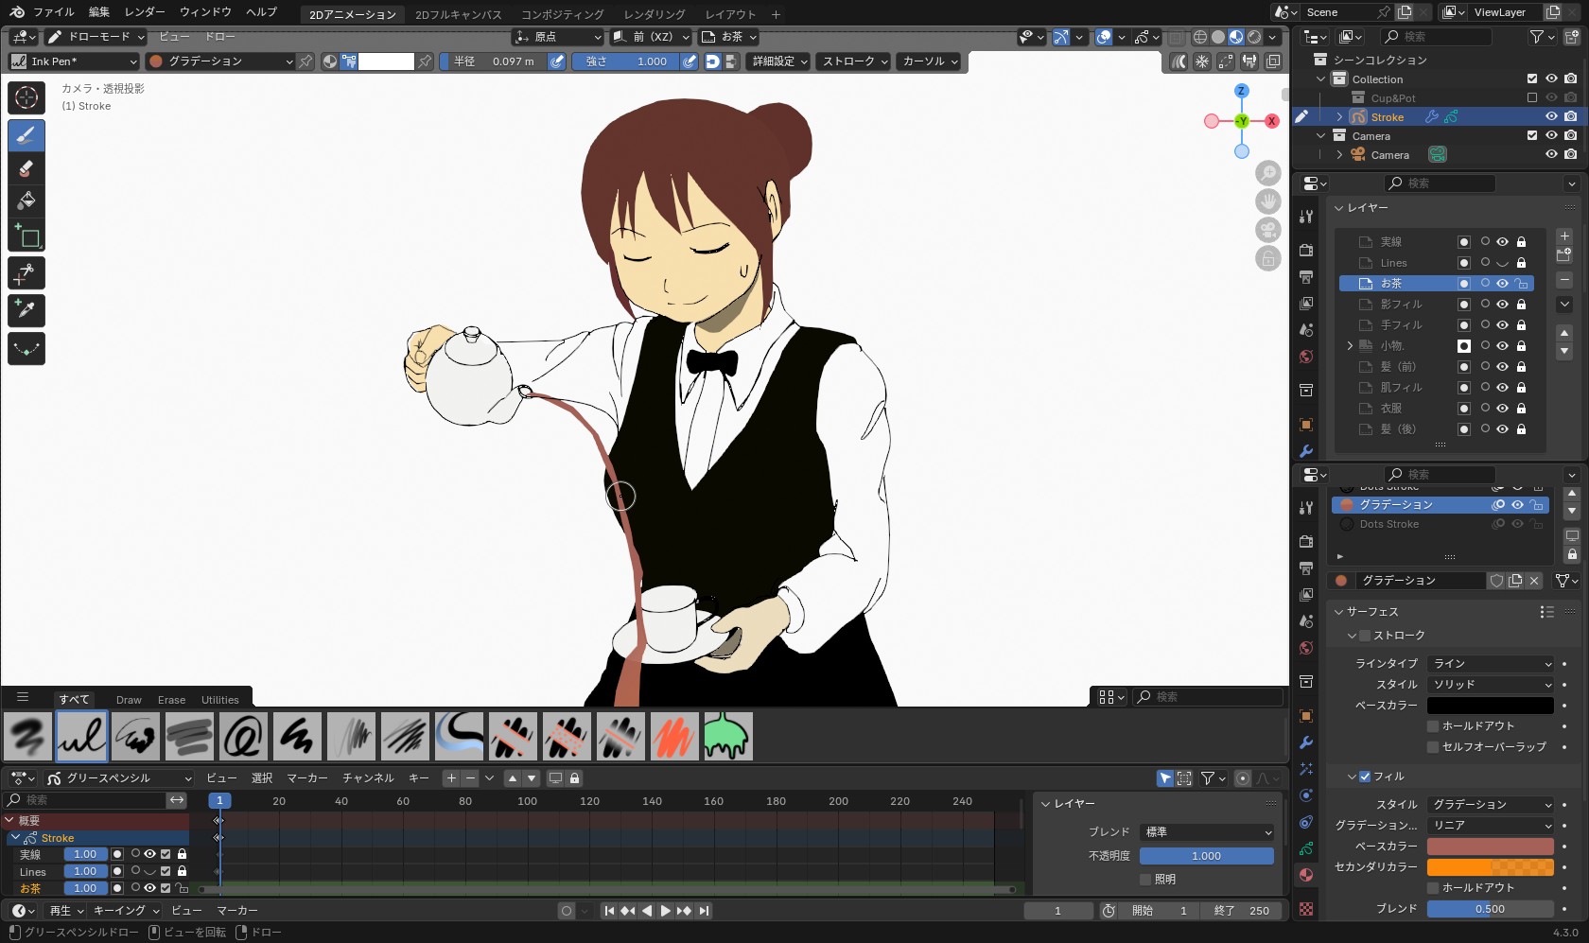Click the hand pan icon in viewport gizmo
The width and height of the screenshot is (1589, 943).
click(1268, 201)
